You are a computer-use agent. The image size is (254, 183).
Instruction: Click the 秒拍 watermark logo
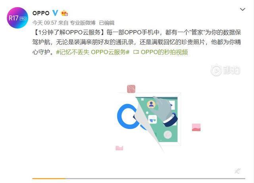point(225,70)
